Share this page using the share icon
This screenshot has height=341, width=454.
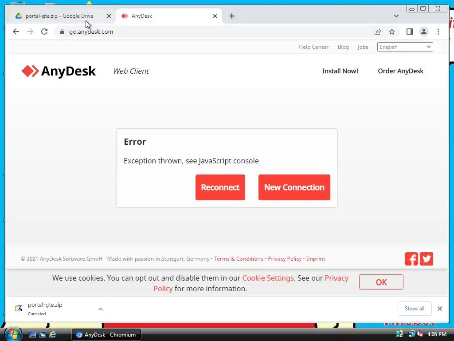point(378,32)
